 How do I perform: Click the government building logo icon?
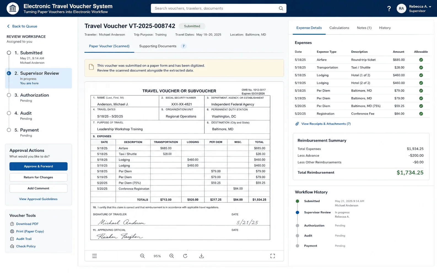13,9
